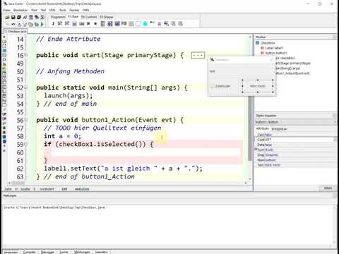Image resolution: width=339 pixels, height=254 pixels.
Task: Open the Interpreter tab at the bottom
Action: coord(11,252)
